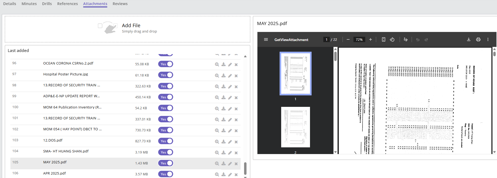Go to Reviews tab
Screen dimensions: 497x178
120,4
